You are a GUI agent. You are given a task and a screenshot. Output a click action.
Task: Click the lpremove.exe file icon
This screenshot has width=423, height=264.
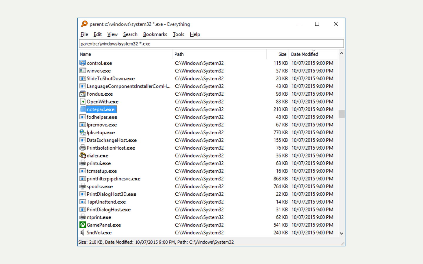pos(83,125)
